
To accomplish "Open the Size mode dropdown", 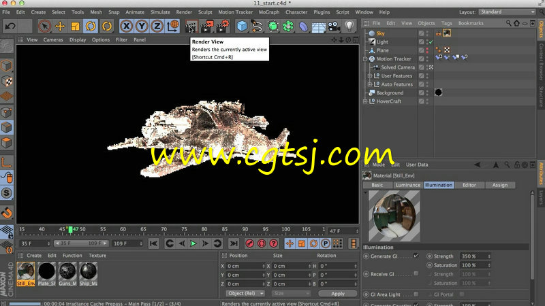I will pyautogui.click(x=291, y=294).
